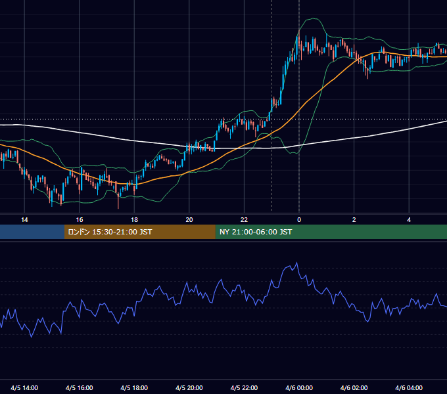Click hour label 4 on the price chart axis
Viewport: 447px width, 394px height.
tap(409, 220)
